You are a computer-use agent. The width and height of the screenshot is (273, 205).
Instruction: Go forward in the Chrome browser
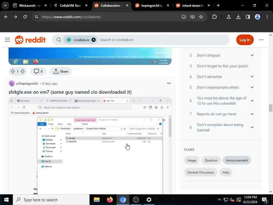click(x=15, y=17)
